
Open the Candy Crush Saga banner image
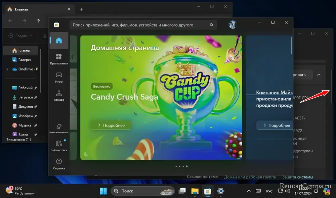[161, 98]
